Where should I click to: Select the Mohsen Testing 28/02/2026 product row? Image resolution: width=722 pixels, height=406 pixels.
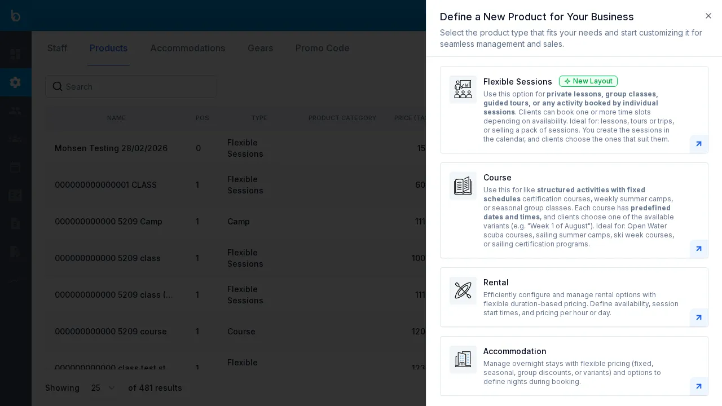111,148
